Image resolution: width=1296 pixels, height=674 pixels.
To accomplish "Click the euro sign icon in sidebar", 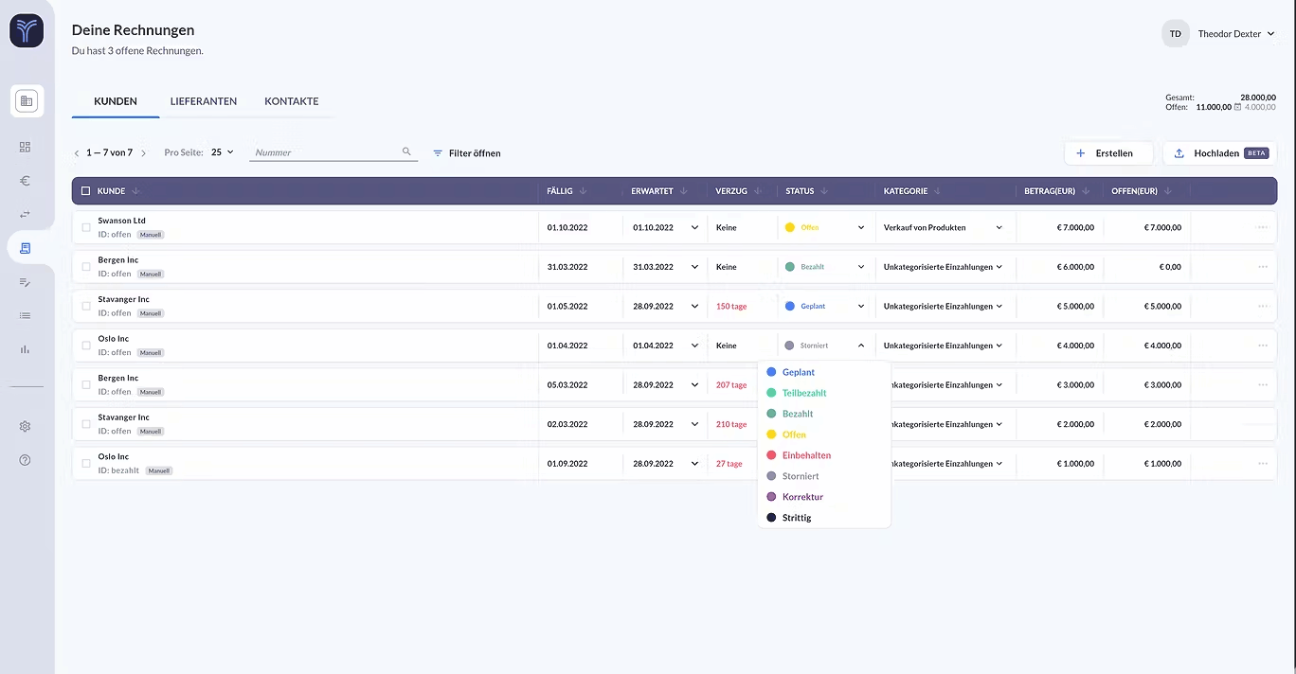I will coord(26,181).
